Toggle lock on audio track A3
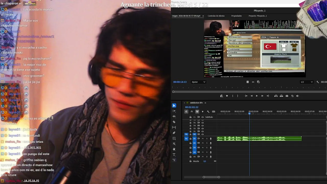 tap(190, 148)
